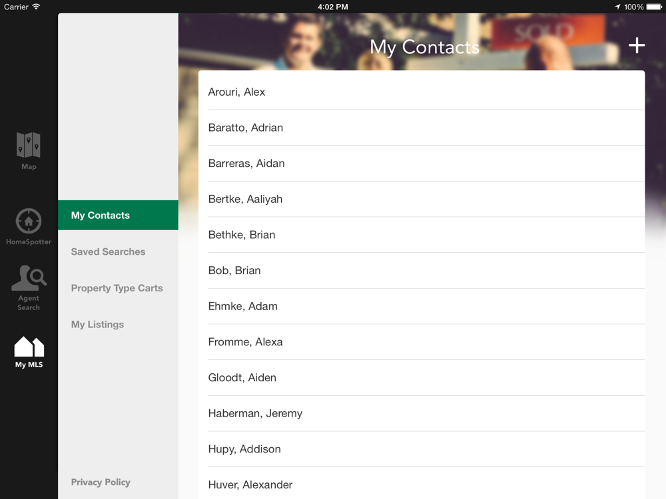Viewport: 666px width, 499px height.
Task: Tap the location arrow status icon
Action: point(617,7)
